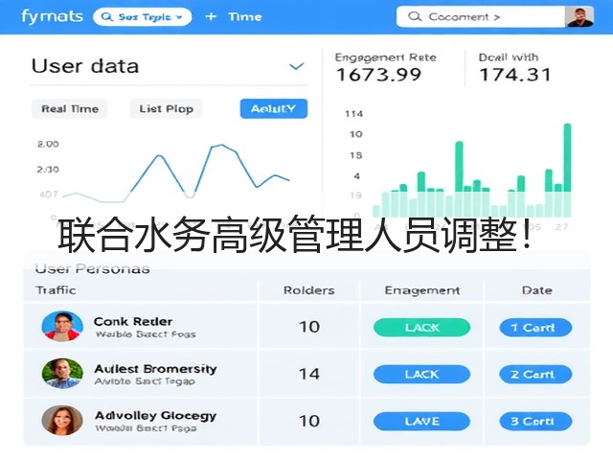
Task: Click the Aullest Bromersity name
Action: click(155, 369)
